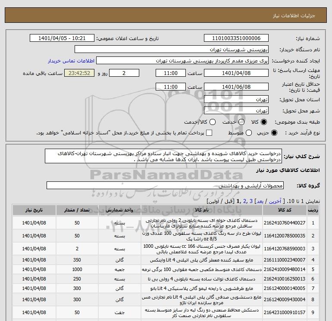Image resolution: width=332 pixels, height=321 pixels.
Task: Select the خدمت radio button
Action: coord(241,122)
